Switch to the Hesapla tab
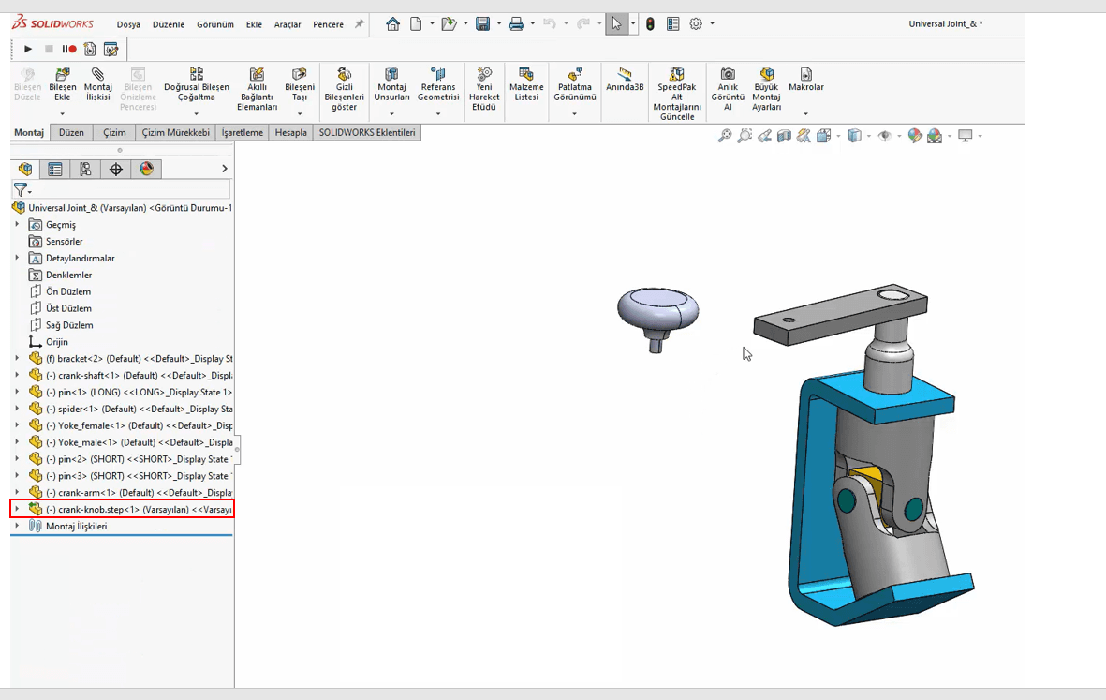Image resolution: width=1106 pixels, height=700 pixels. coord(290,133)
